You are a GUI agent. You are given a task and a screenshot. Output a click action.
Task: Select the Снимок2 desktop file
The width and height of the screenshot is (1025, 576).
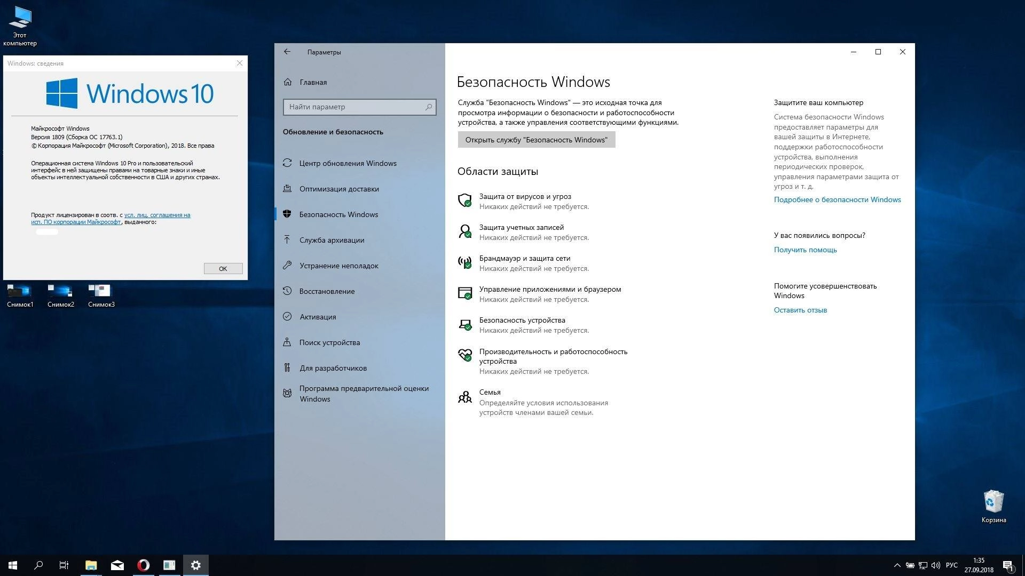(x=60, y=296)
